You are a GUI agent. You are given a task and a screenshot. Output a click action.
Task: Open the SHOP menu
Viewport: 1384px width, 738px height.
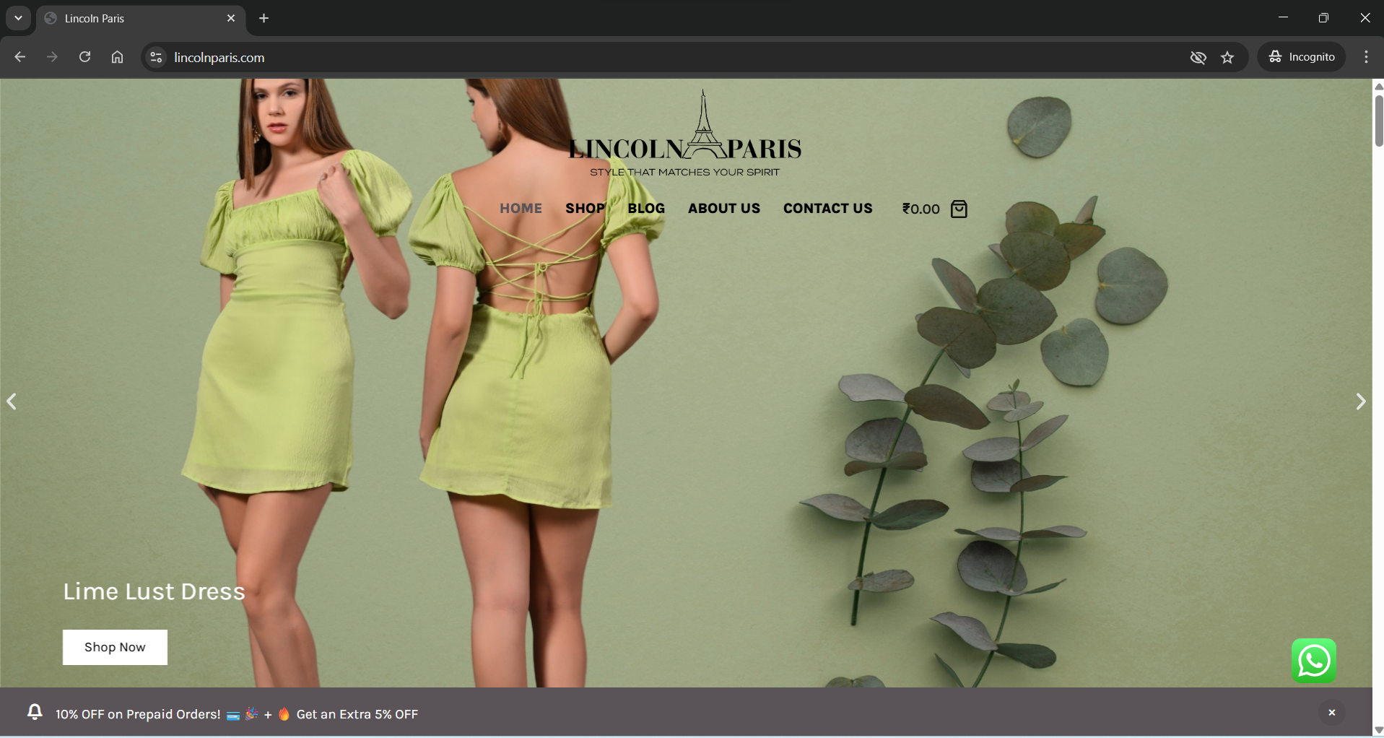tap(585, 209)
